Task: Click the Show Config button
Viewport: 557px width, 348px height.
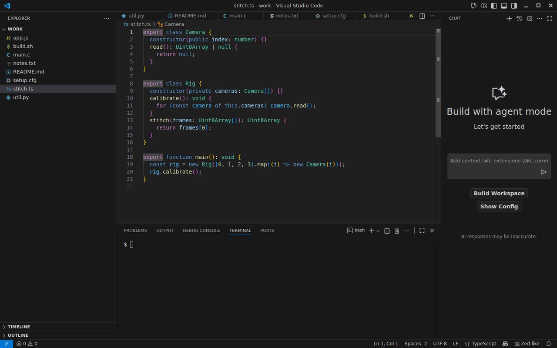Action: (x=499, y=207)
